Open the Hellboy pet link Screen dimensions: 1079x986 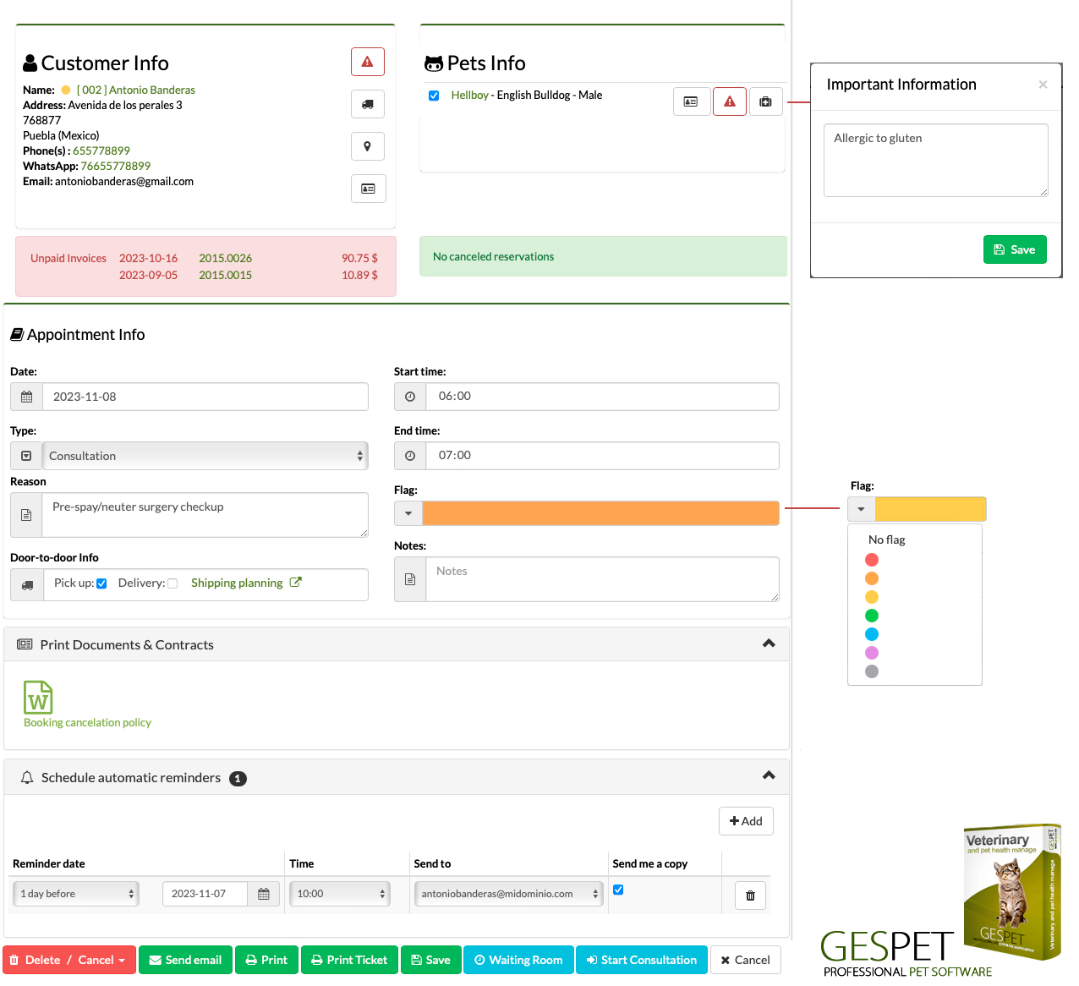tap(470, 95)
